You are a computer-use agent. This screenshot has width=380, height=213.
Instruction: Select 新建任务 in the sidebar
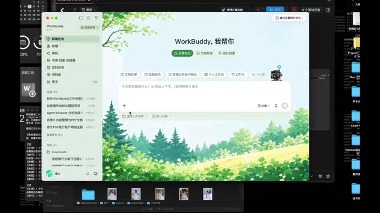(72, 39)
